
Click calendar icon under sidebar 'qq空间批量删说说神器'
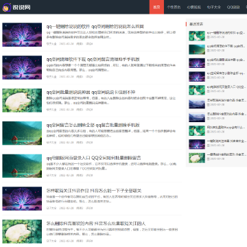[x=209, y=64]
